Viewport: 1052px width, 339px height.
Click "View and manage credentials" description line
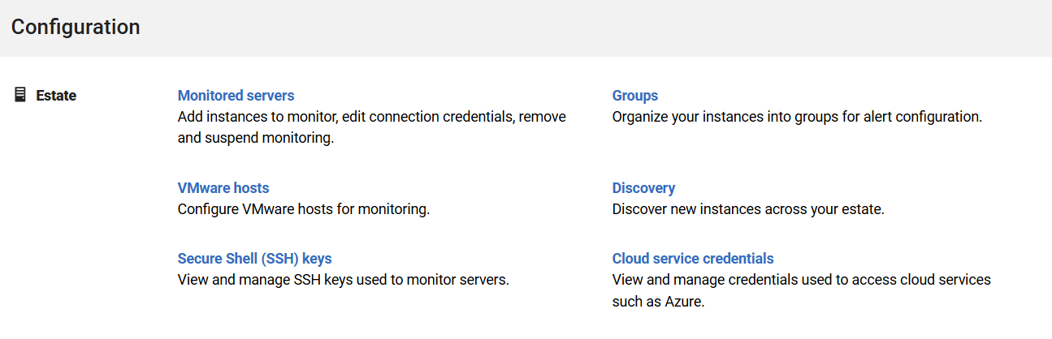click(x=801, y=281)
